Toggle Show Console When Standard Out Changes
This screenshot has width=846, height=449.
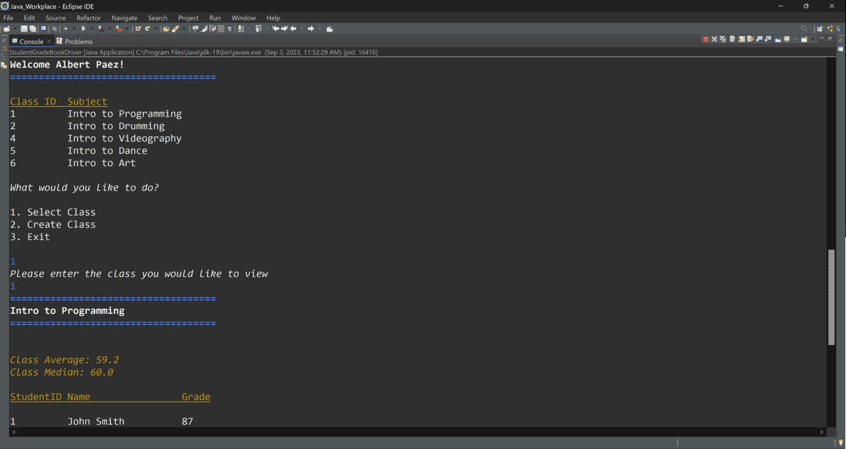759,39
